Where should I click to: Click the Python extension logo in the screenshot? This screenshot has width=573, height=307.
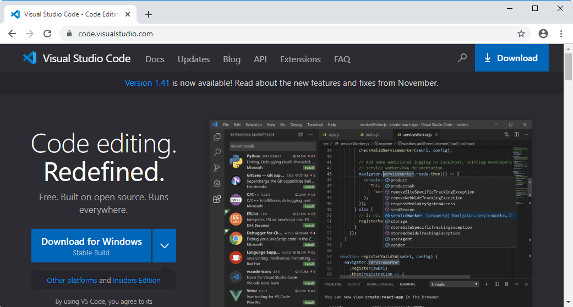click(236, 161)
